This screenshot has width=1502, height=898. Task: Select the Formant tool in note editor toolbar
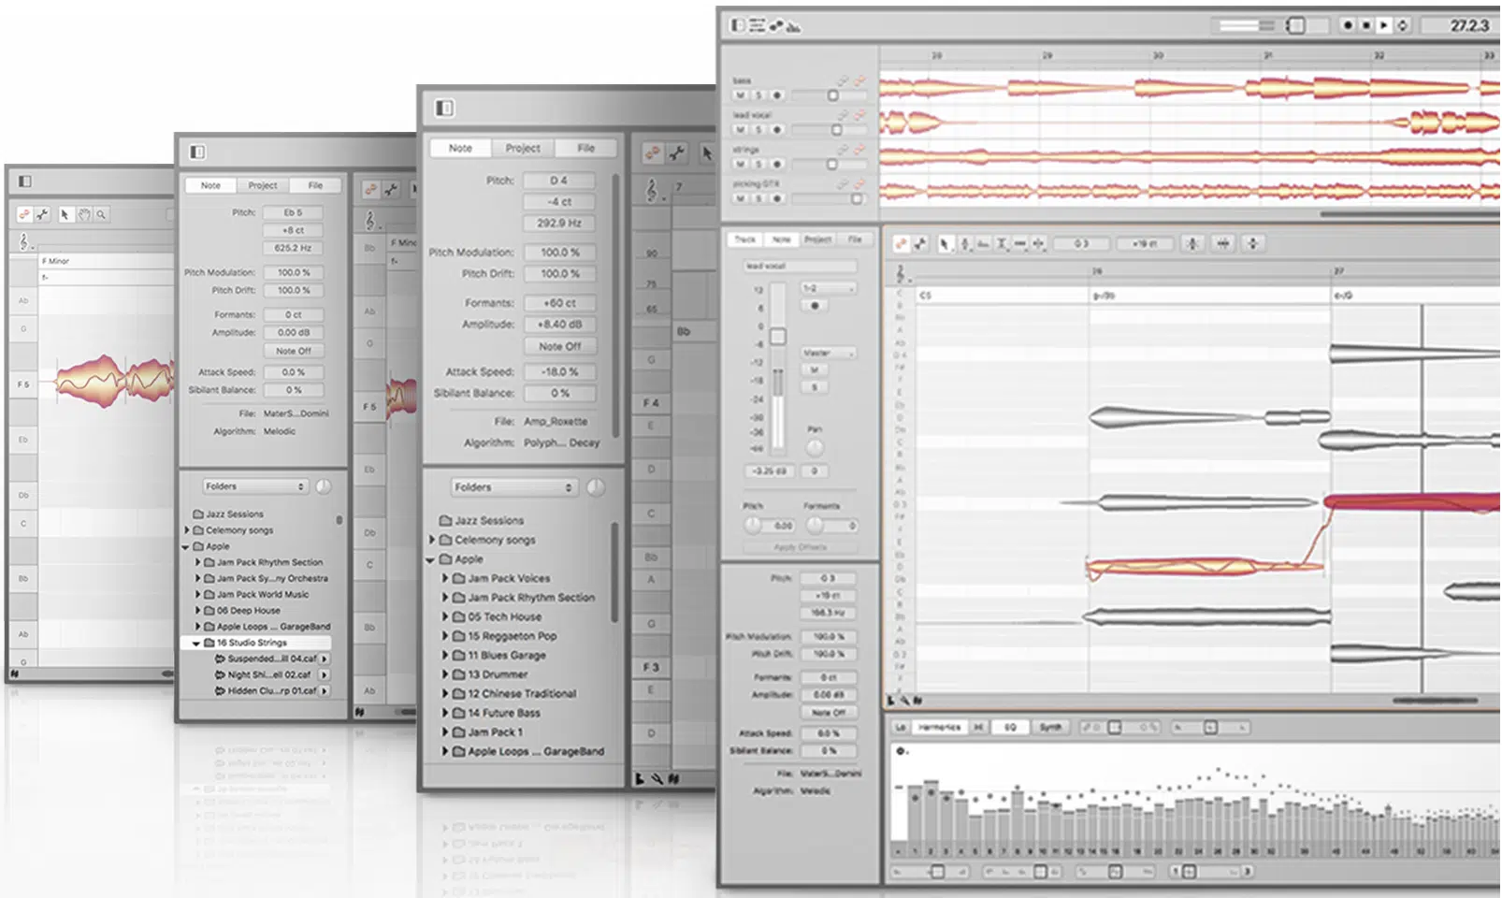tap(983, 243)
